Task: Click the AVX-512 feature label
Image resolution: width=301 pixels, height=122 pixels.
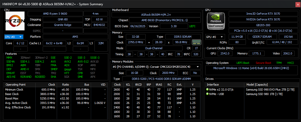Action: [83, 62]
